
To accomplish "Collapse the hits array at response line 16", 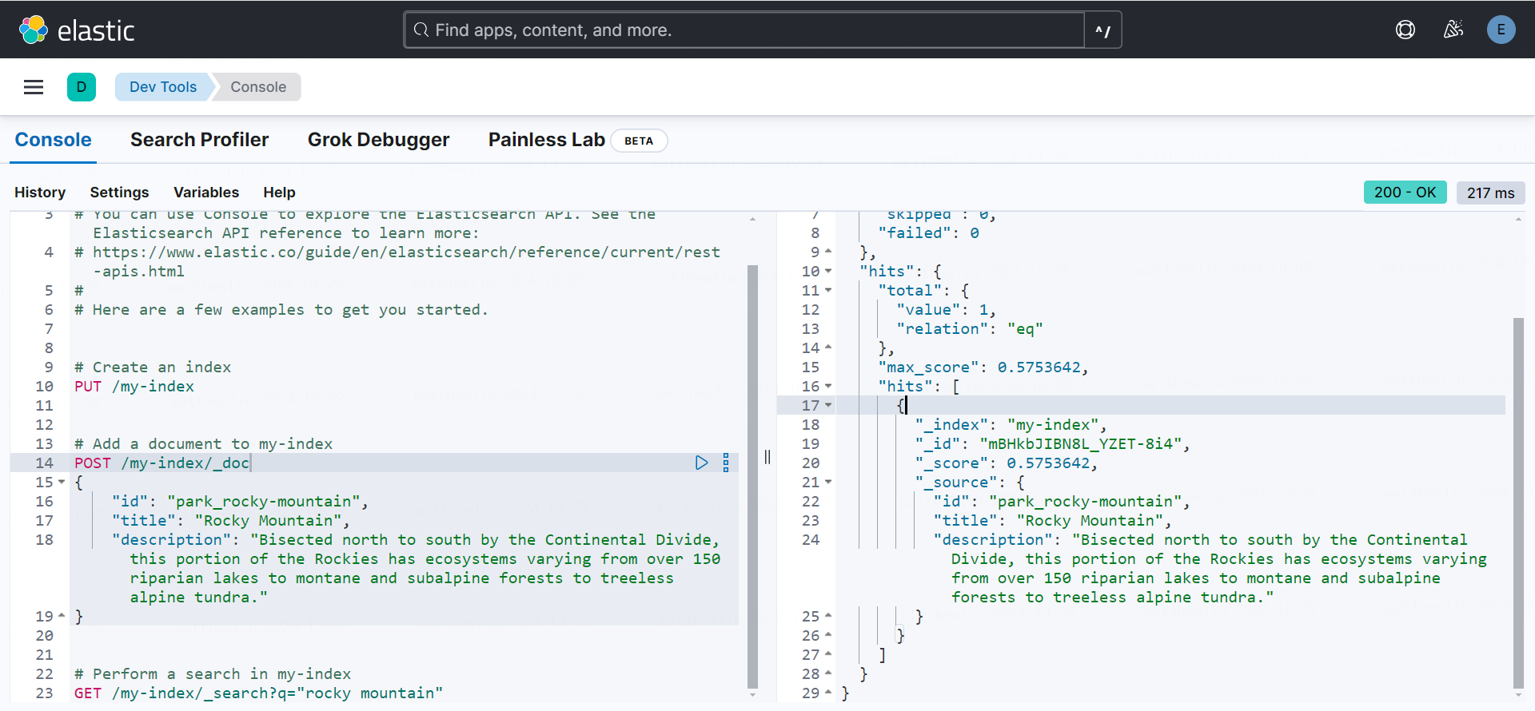I will point(828,386).
